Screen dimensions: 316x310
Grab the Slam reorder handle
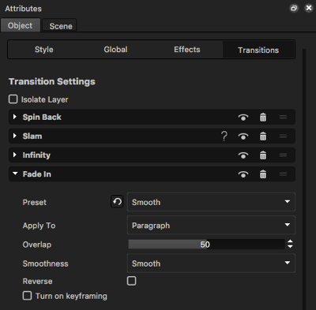click(283, 136)
